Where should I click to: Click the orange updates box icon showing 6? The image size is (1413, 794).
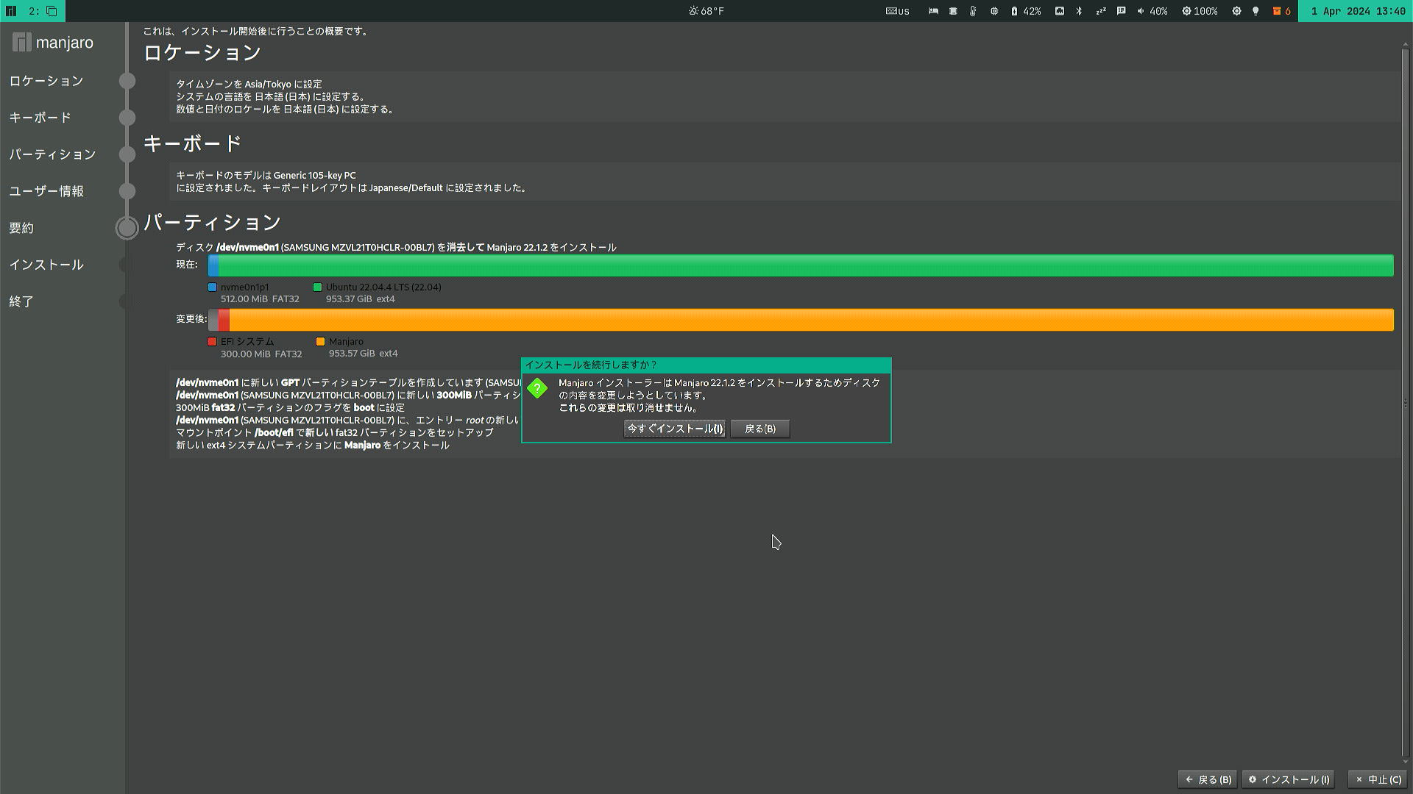pos(1282,11)
